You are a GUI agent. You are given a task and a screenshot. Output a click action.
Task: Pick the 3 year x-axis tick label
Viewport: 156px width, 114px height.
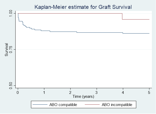coord(97,93)
